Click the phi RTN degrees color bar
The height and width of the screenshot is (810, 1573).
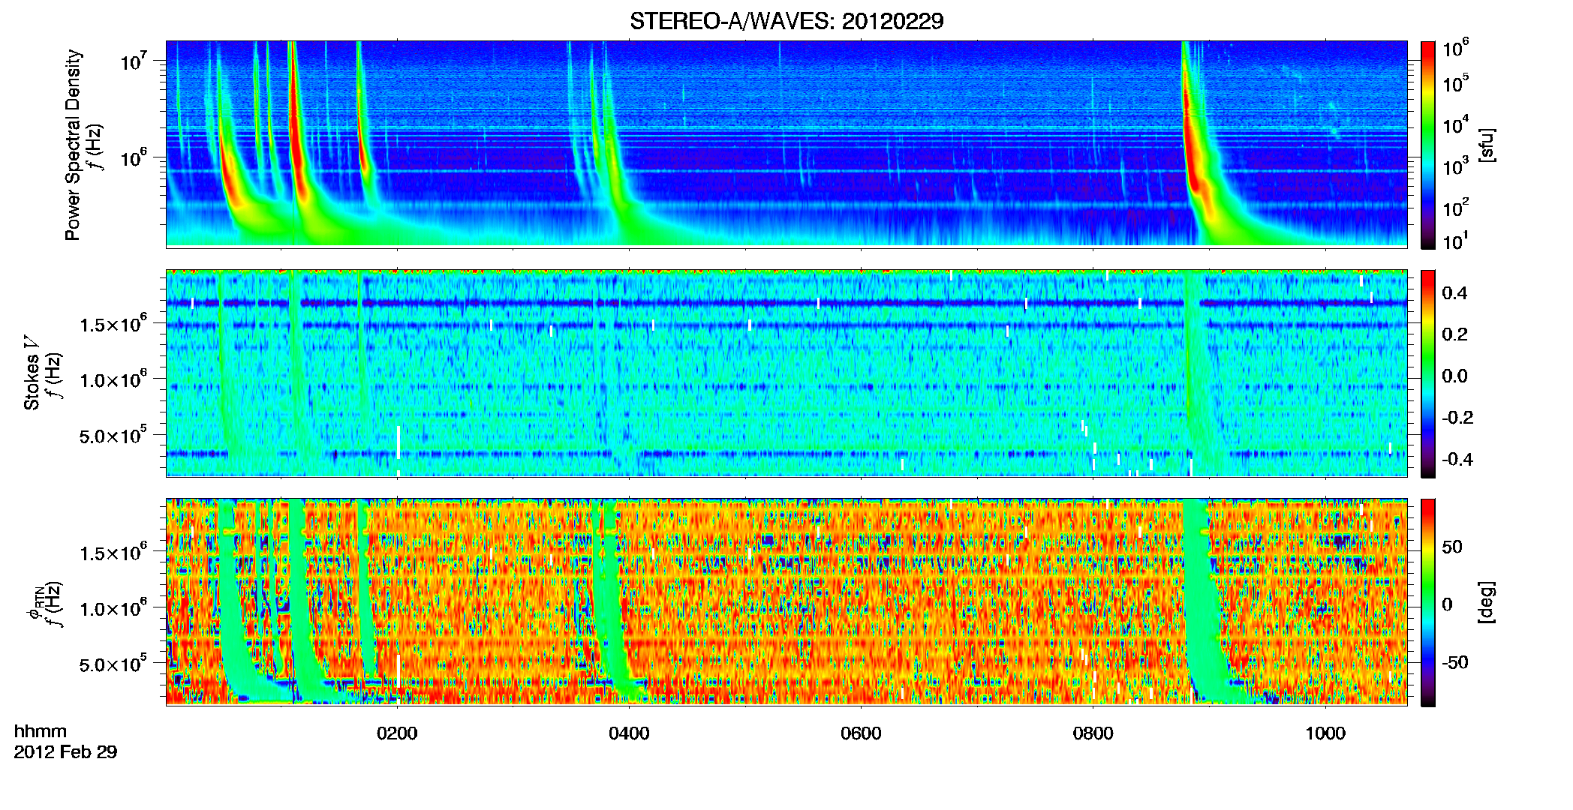pos(1428,602)
